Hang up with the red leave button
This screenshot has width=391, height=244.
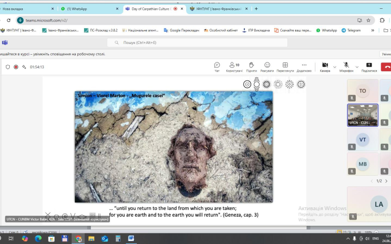coord(386,67)
